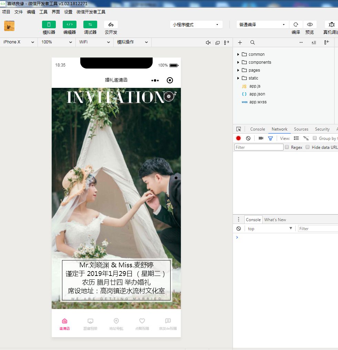Toggle the Editor (编辑器) panel icon
The height and width of the screenshot is (350, 338).
tap(69, 24)
